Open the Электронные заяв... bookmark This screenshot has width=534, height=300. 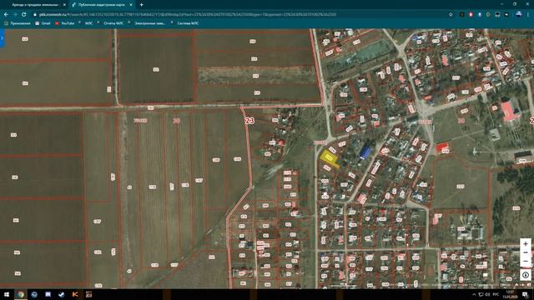(x=147, y=23)
